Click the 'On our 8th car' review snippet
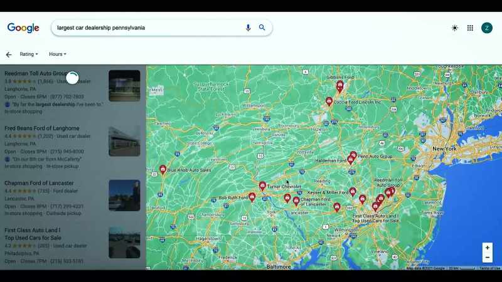The image size is (502, 282). 47,159
